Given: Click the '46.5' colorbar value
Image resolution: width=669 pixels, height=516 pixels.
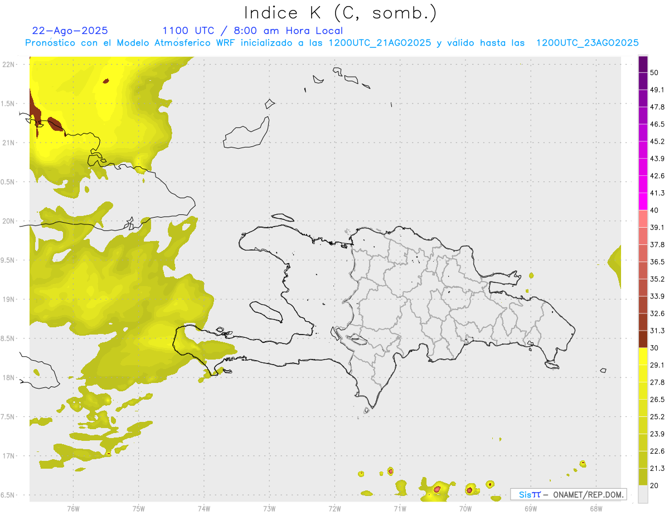Looking at the screenshot, I should coord(657,124).
